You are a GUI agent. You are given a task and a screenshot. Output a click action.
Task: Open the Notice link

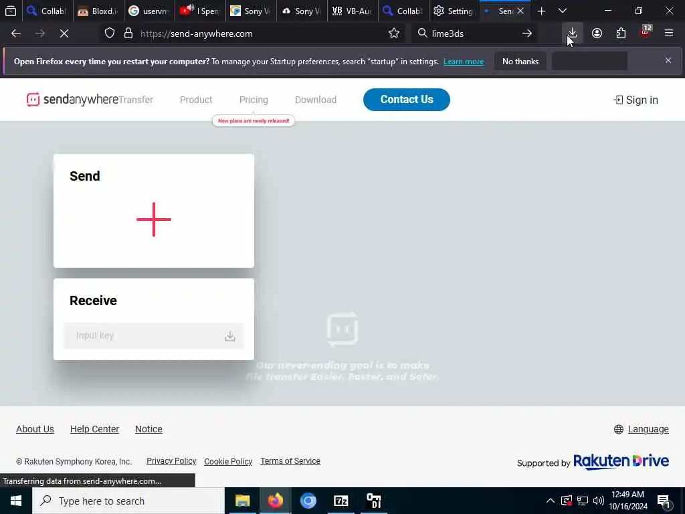pyautogui.click(x=149, y=429)
